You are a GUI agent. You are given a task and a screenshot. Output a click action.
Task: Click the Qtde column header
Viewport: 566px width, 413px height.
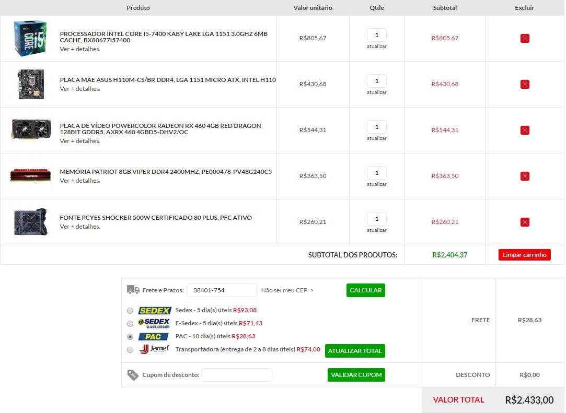coord(376,8)
